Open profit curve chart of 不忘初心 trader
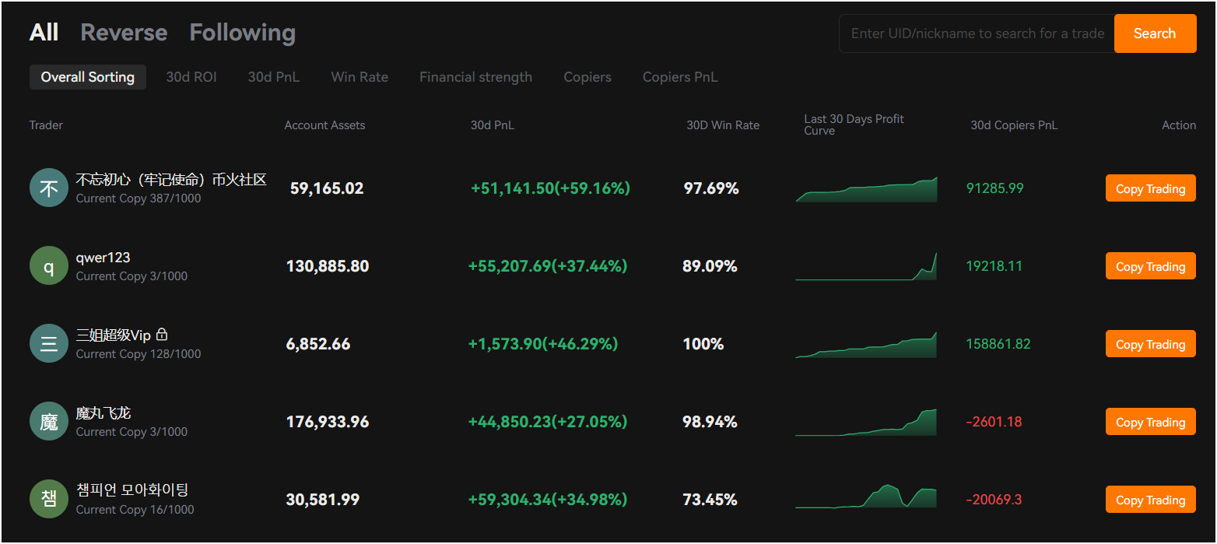Viewport: 1217px width, 544px height. pyautogui.click(x=866, y=189)
